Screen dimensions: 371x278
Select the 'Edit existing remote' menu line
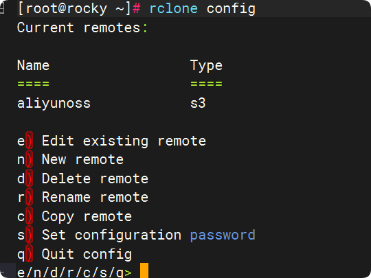click(111, 141)
